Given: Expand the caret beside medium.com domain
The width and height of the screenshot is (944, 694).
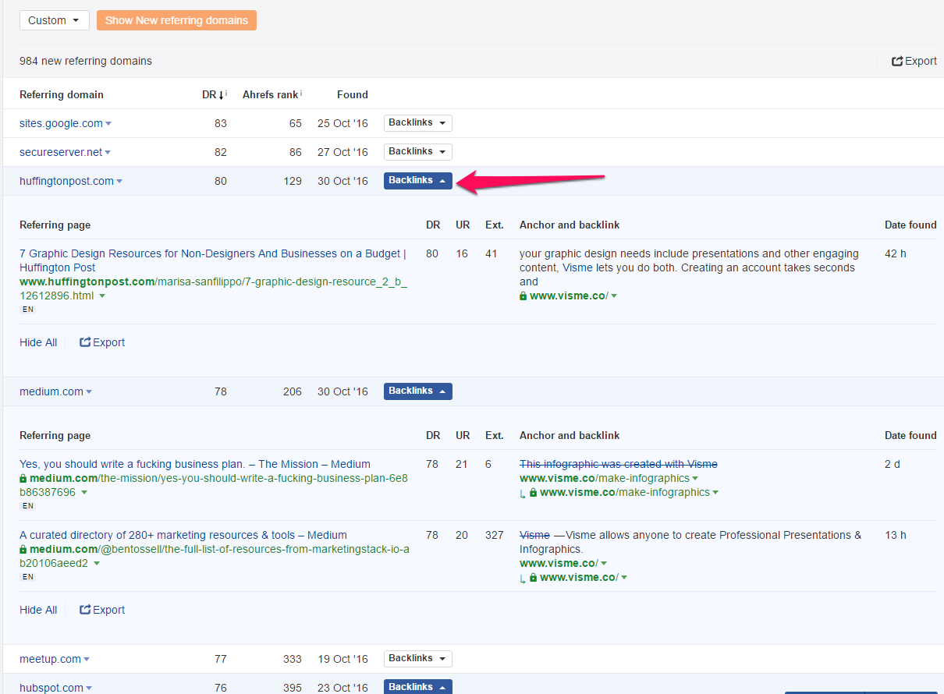Looking at the screenshot, I should [x=89, y=392].
